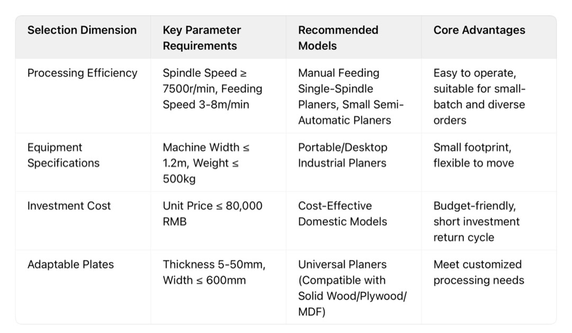Select the Investment Cost row label
This screenshot has width=572, height=333.
[x=69, y=206]
